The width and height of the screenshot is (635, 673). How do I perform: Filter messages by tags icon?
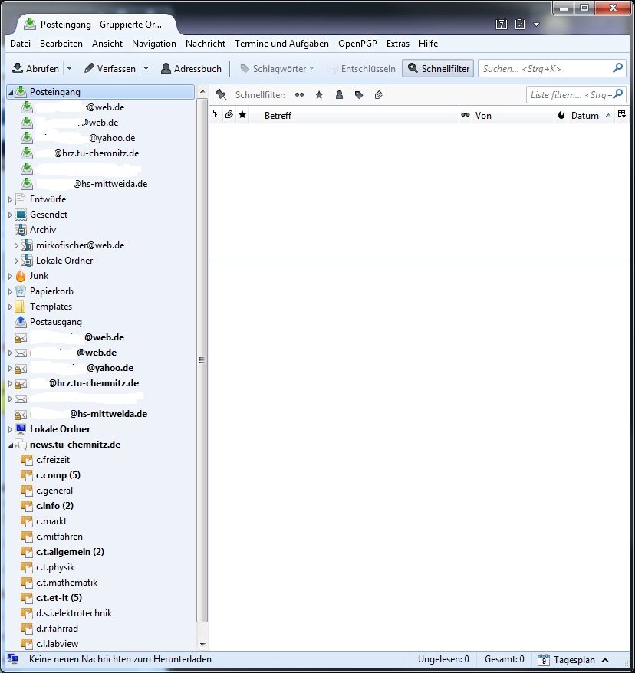pyautogui.click(x=359, y=95)
